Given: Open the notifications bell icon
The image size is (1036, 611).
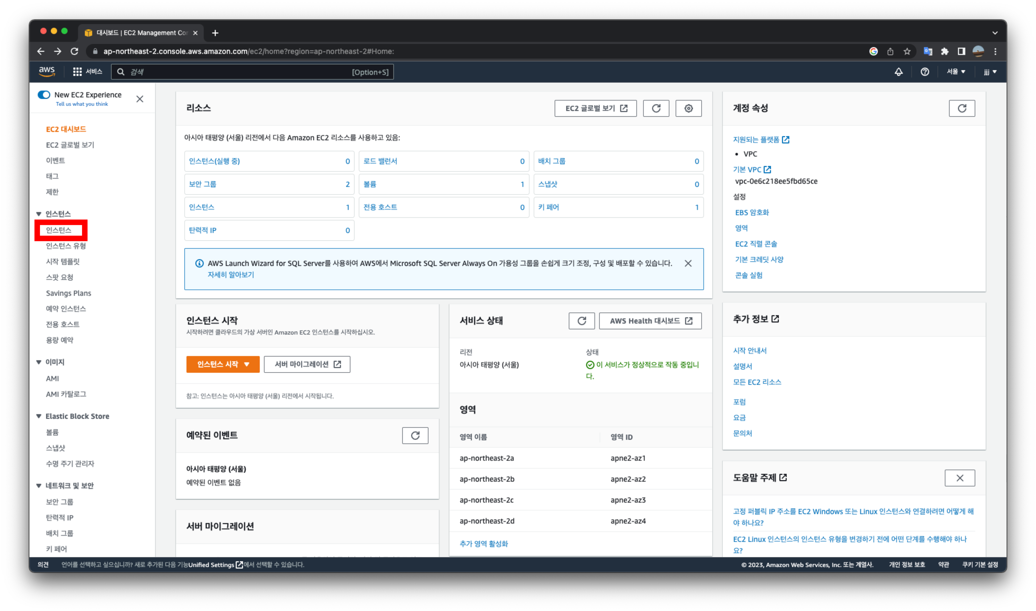Looking at the screenshot, I should pos(899,72).
